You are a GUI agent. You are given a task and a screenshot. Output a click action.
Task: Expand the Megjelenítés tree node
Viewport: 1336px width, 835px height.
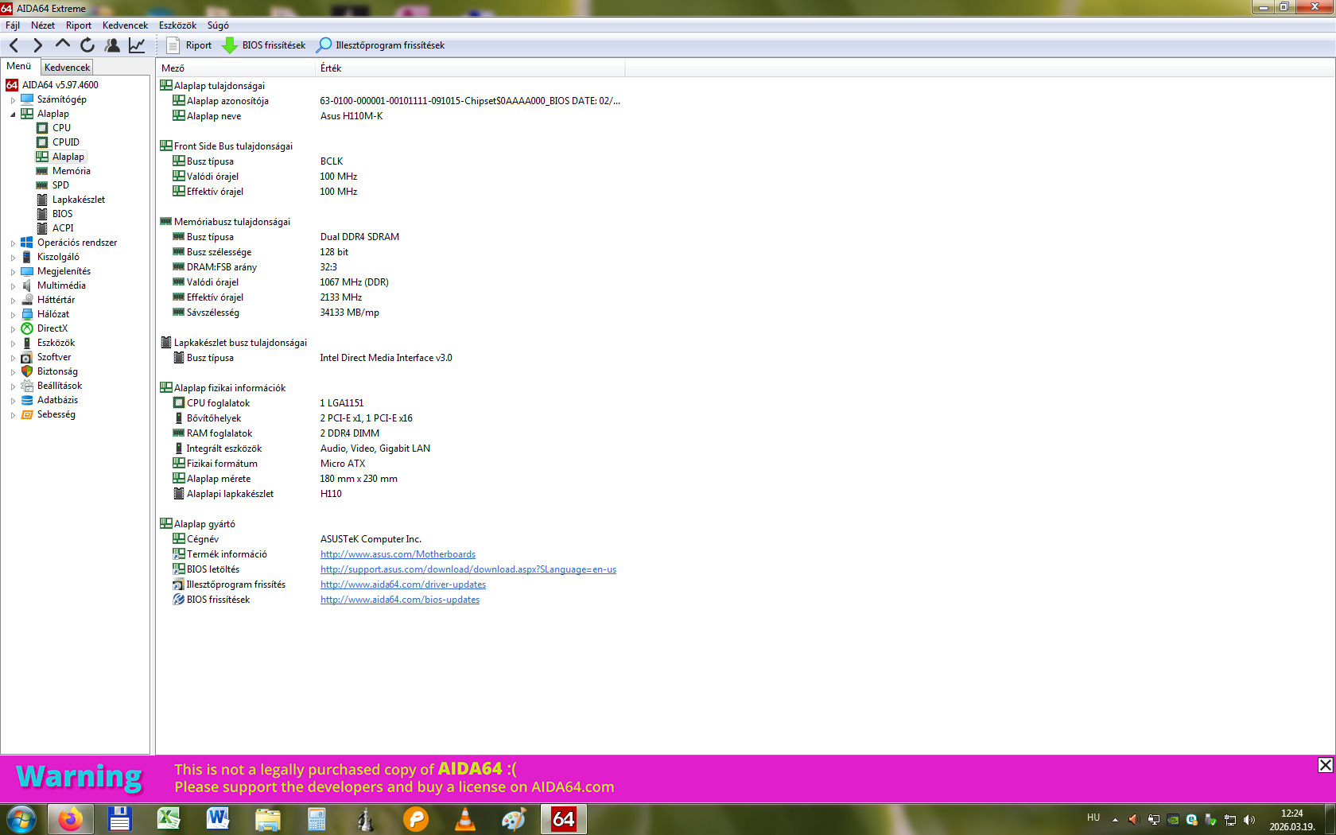(x=13, y=272)
